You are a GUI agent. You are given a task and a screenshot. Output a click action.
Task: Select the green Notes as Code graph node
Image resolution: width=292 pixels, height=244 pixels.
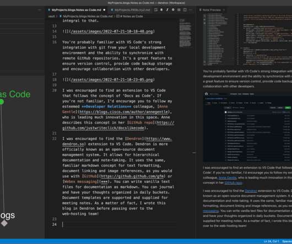coord(2,102)
